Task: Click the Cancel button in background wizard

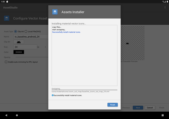Action: 150,108
